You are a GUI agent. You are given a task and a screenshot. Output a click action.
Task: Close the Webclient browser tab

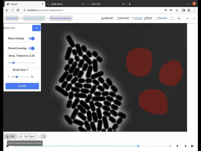point(83,4)
